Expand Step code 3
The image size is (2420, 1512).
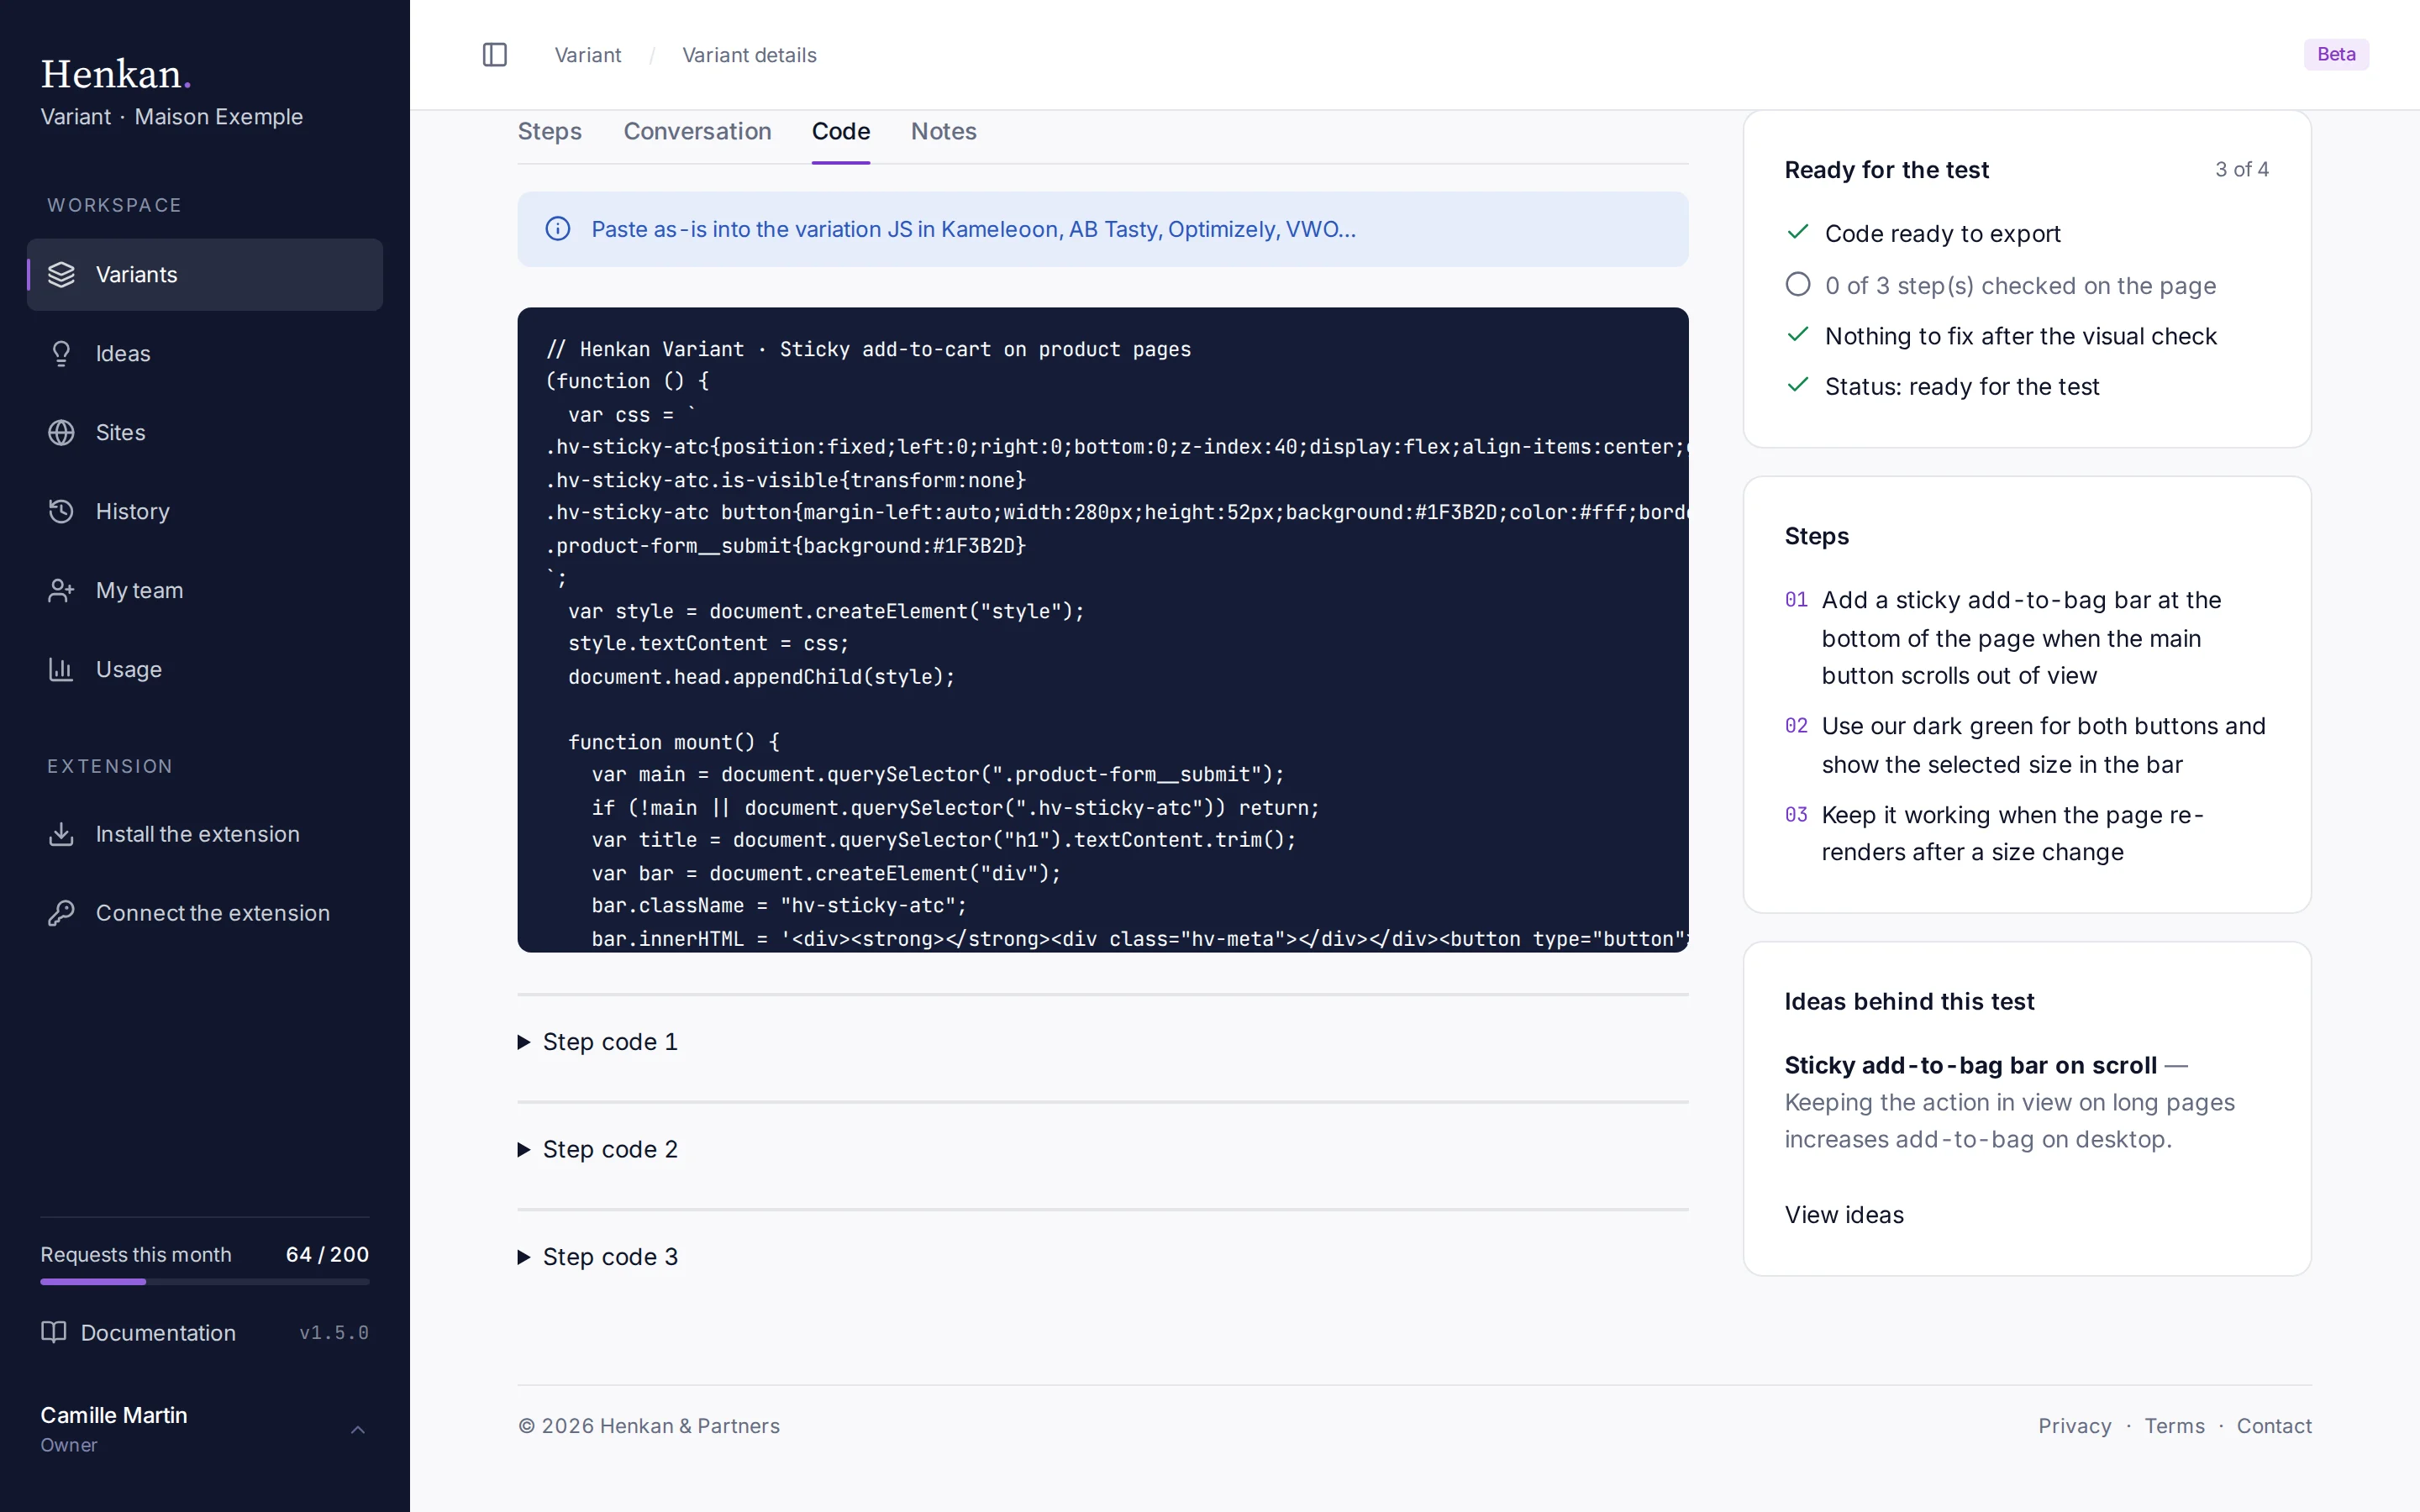click(x=598, y=1257)
